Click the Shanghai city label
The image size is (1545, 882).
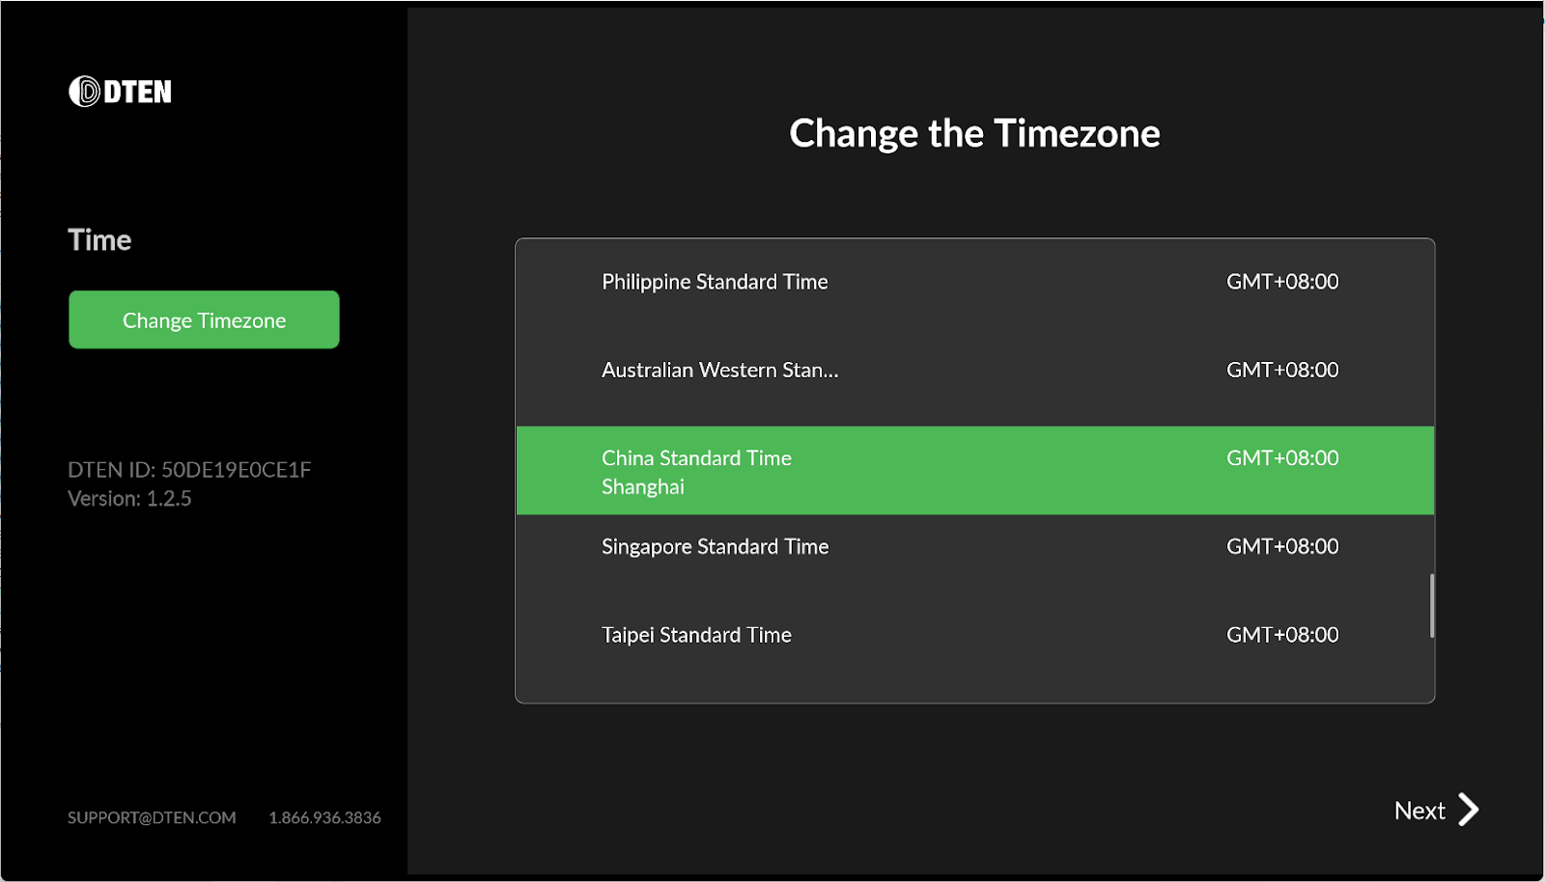tap(643, 487)
